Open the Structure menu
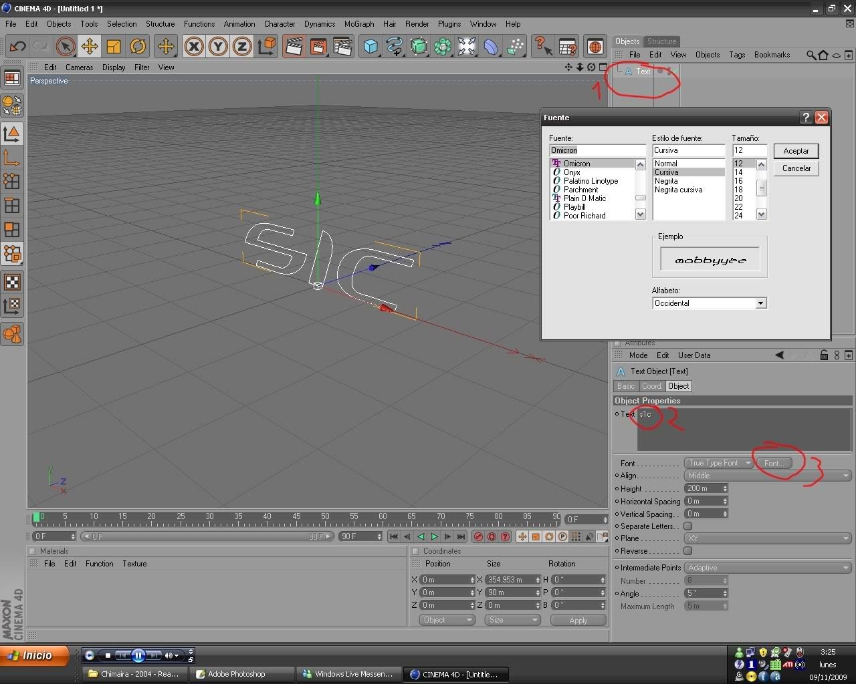856x684 pixels. pyautogui.click(x=160, y=24)
